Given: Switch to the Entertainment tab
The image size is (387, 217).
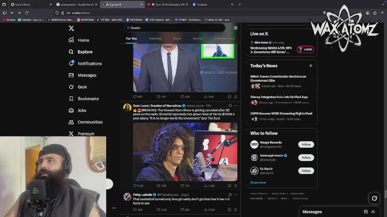Looking at the screenshot, I should (x=224, y=39).
